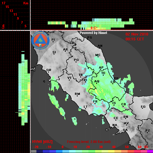Click the '5' km altitude scale label
The width and height of the screenshot is (153, 153).
(x=25, y=26)
